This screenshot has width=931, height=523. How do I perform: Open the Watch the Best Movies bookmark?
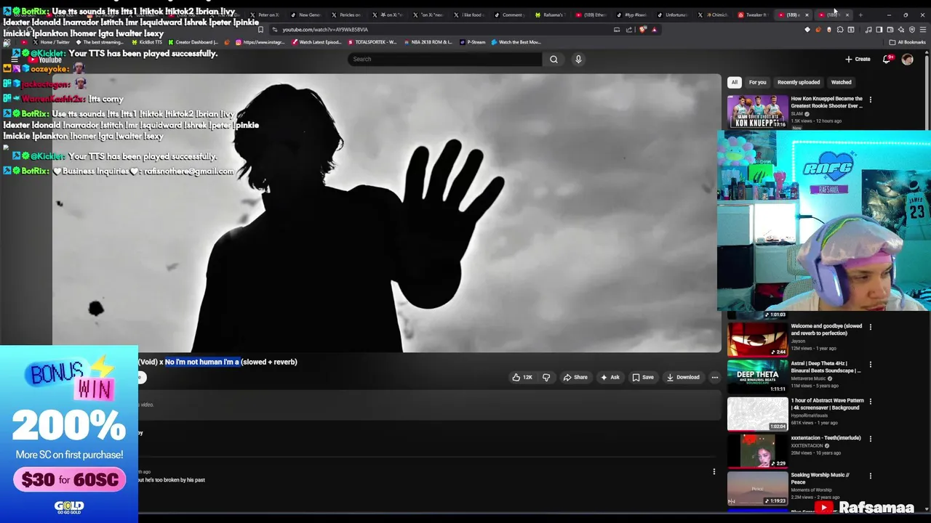(516, 42)
